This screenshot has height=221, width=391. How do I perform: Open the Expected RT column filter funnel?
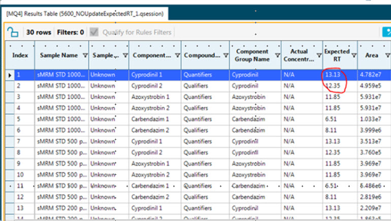coord(354,55)
